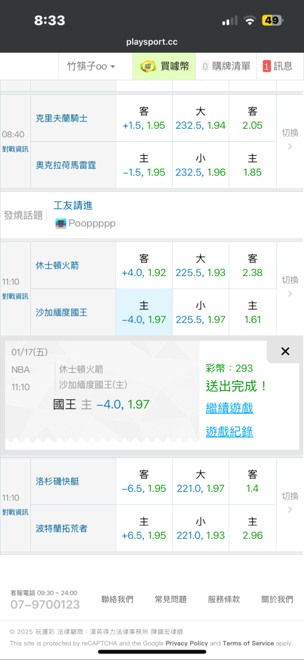
Task: Open hot topic 工友請進
Action: tap(72, 205)
